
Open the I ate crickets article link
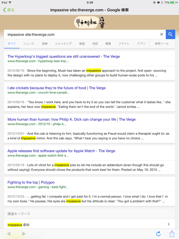57,88
